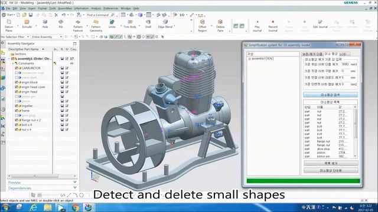Start Record Journal
This screenshot has width=378, height=212.
click(x=273, y=25)
